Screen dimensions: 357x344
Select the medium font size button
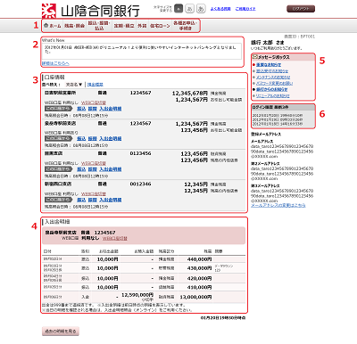tap(190, 9)
